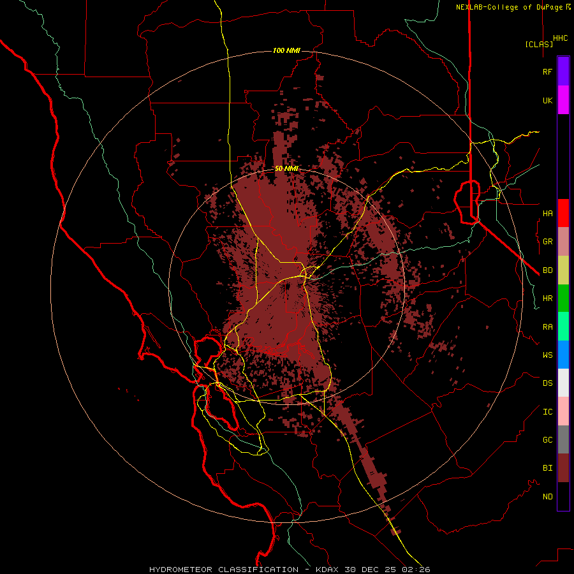Click the "BD" legend label
This screenshot has height=574, width=574.
547,270
